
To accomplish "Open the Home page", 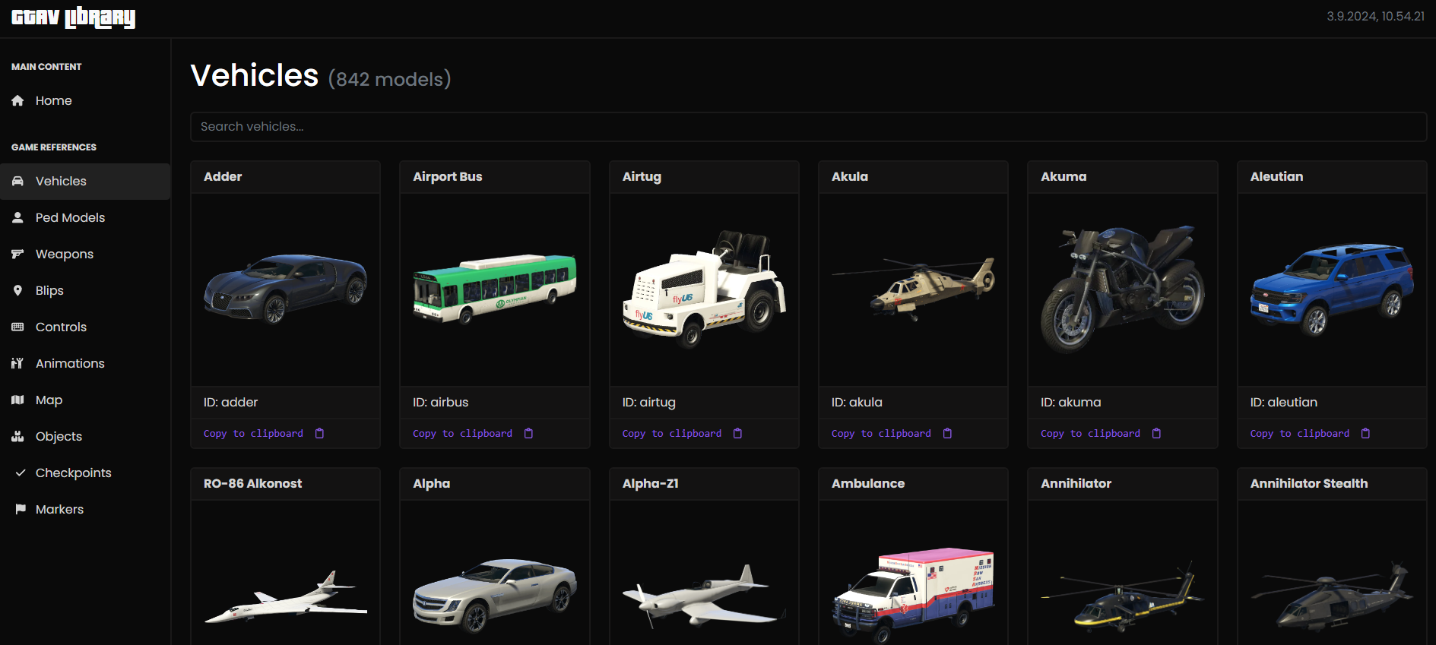I will [85, 100].
